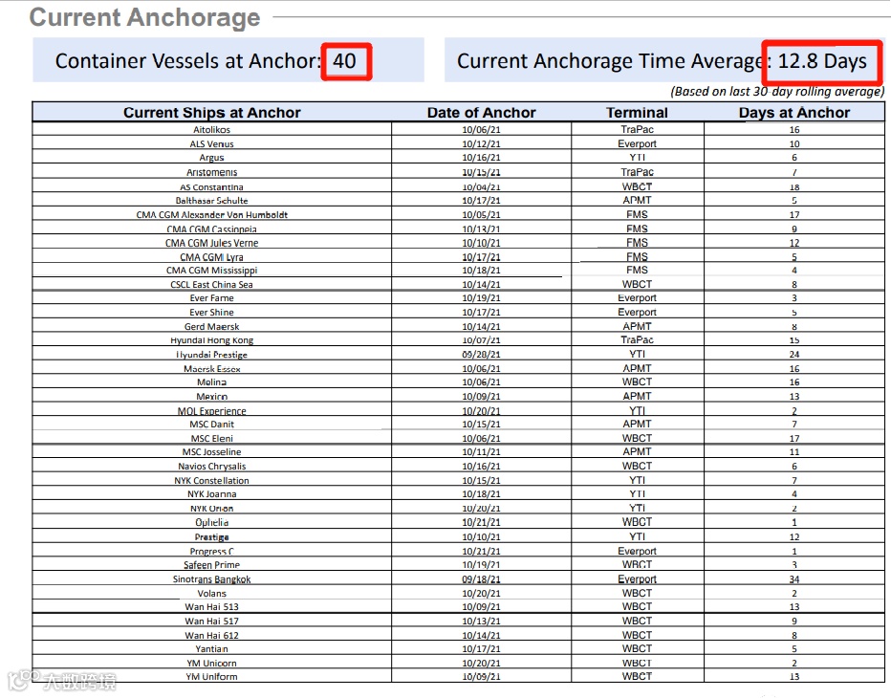Click days value 34 for Sinotrans Bangkok
Viewport: 891px width, 698px height.
click(x=794, y=579)
